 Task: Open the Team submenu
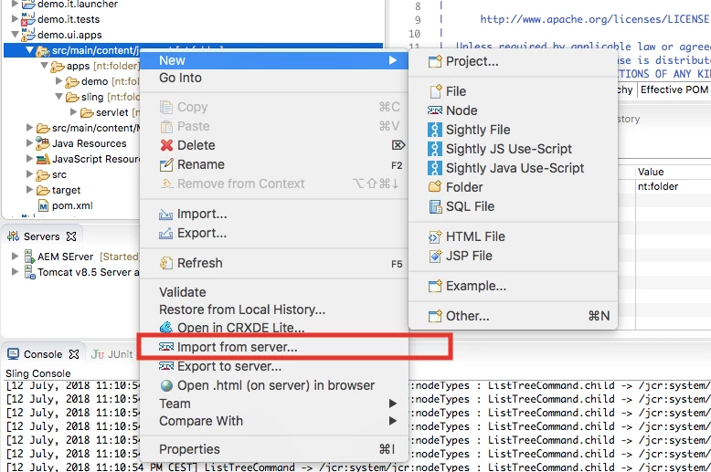(x=274, y=404)
